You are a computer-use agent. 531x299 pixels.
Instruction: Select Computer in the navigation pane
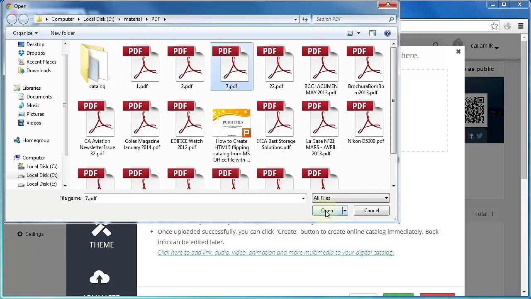(33, 158)
